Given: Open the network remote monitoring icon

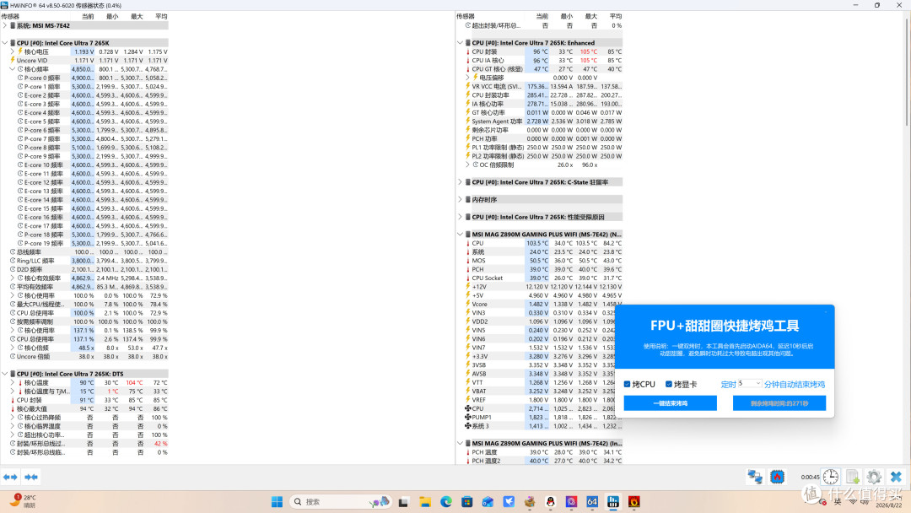Looking at the screenshot, I should (755, 477).
